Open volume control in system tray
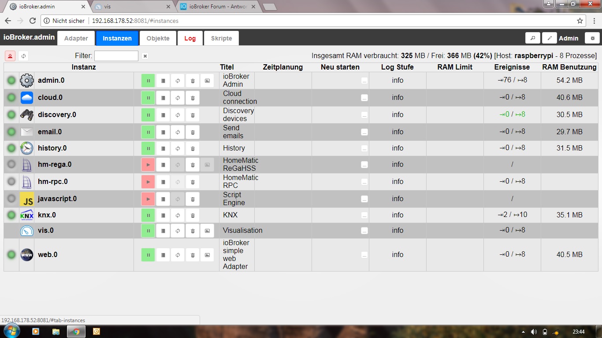The height and width of the screenshot is (338, 602). click(x=534, y=332)
